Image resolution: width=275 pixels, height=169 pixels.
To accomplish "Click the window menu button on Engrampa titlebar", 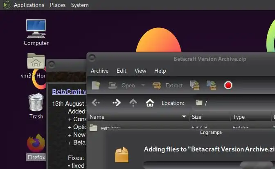I will click(x=92, y=58).
